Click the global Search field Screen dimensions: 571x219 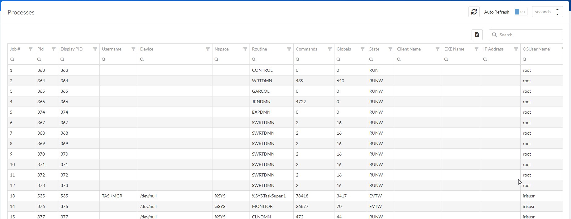(529, 35)
